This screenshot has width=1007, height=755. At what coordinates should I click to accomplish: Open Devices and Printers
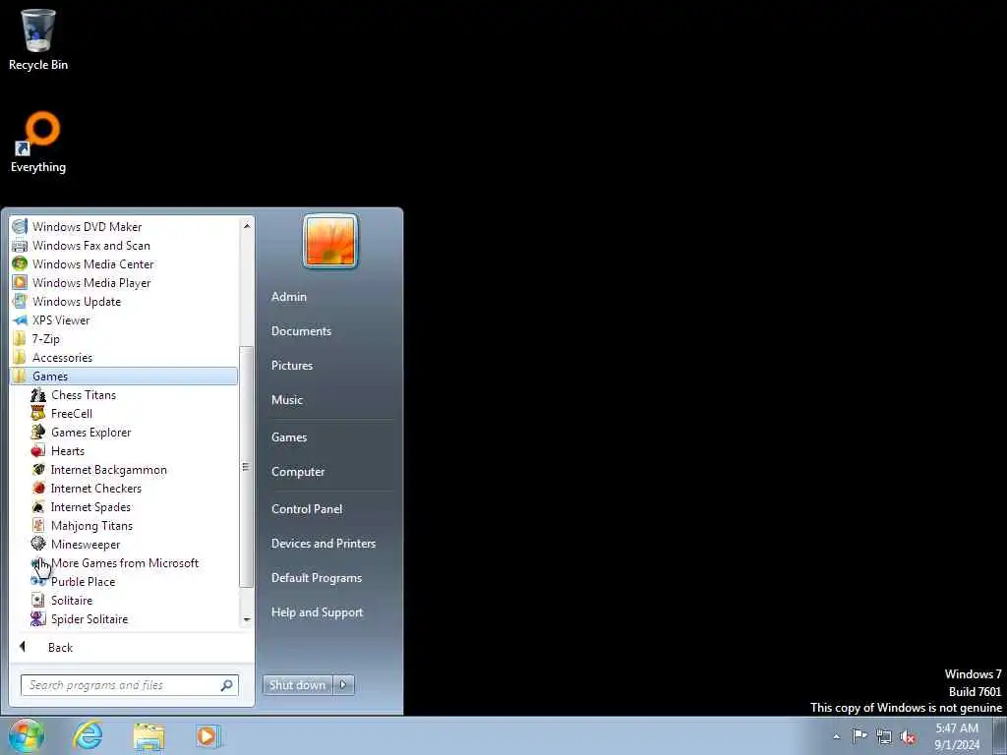[x=324, y=544]
